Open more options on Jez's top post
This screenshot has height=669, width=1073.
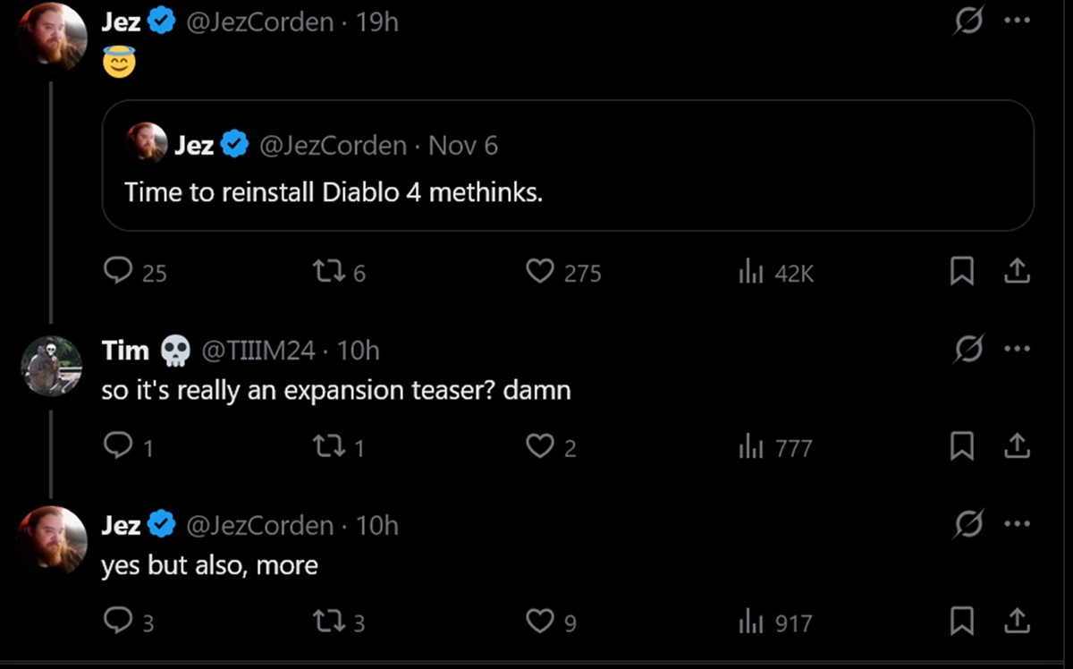pyautogui.click(x=1017, y=22)
